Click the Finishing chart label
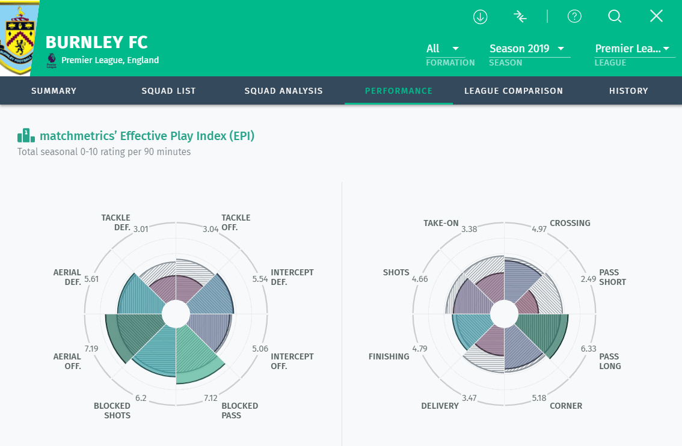Screen dimensions: 682x446 point(389,356)
